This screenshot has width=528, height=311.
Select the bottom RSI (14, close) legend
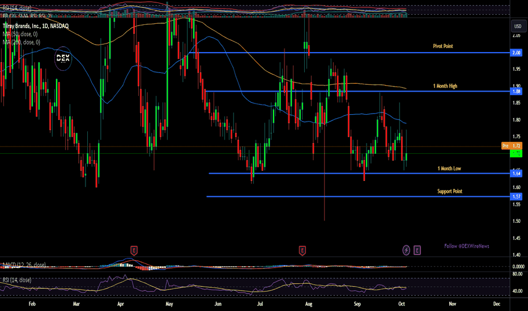click(17, 280)
